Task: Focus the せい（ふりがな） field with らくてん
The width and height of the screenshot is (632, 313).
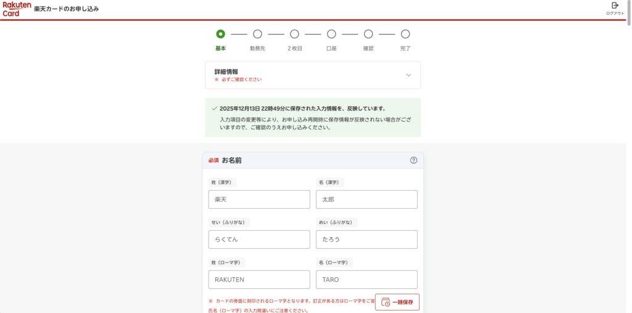Action: pos(259,240)
